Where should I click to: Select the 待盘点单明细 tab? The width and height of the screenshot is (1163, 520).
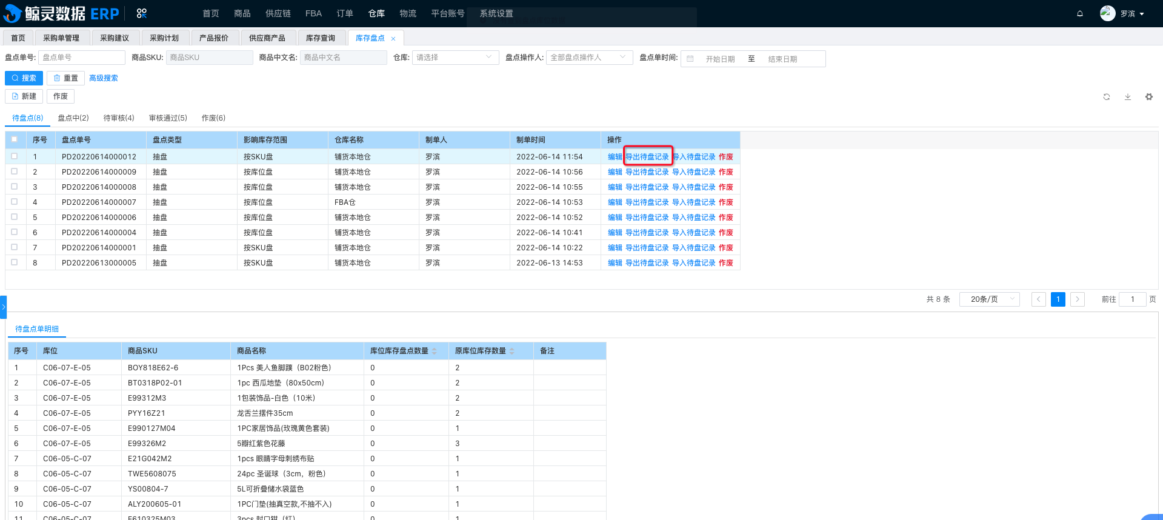click(37, 329)
